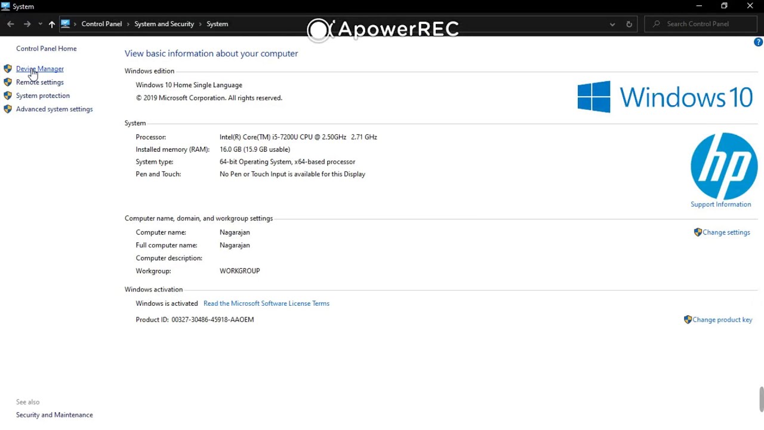The image size is (764, 430).
Task: Click the Back navigation arrow
Action: pos(11,24)
